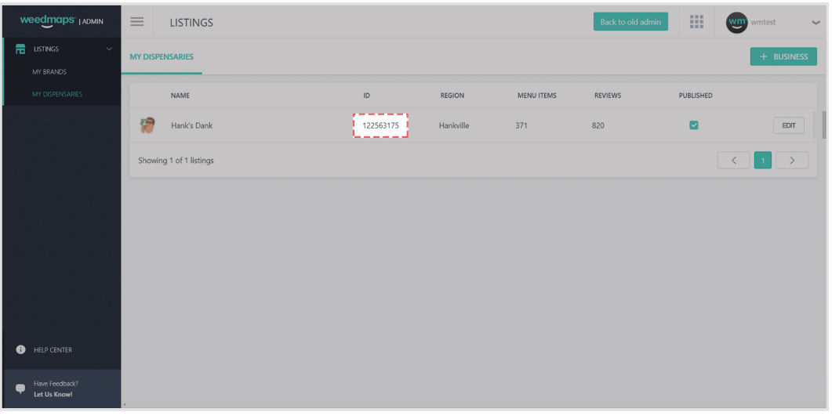Click the Weedmaps Admin logo

[61, 22]
